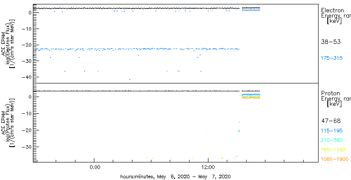Click the -30 tick label on proton axis
The height and width of the screenshot is (180, 351).
[x=26, y=147]
